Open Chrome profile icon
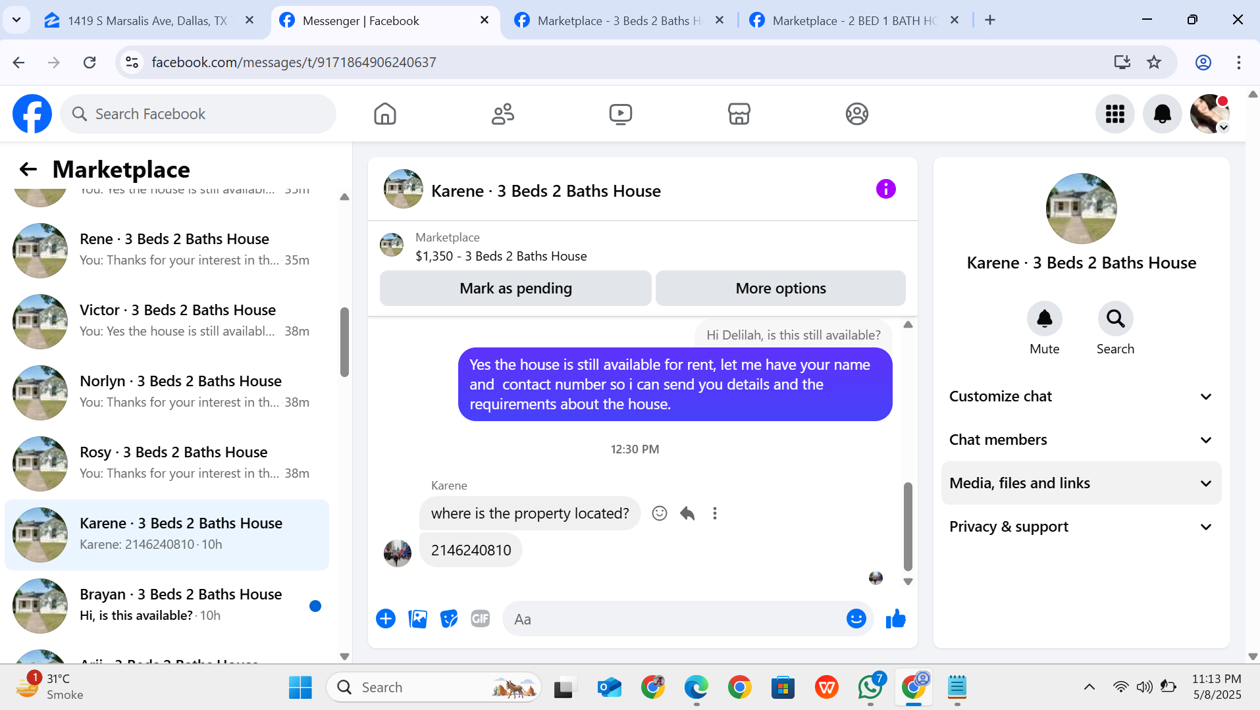Image resolution: width=1260 pixels, height=710 pixels. (1203, 63)
